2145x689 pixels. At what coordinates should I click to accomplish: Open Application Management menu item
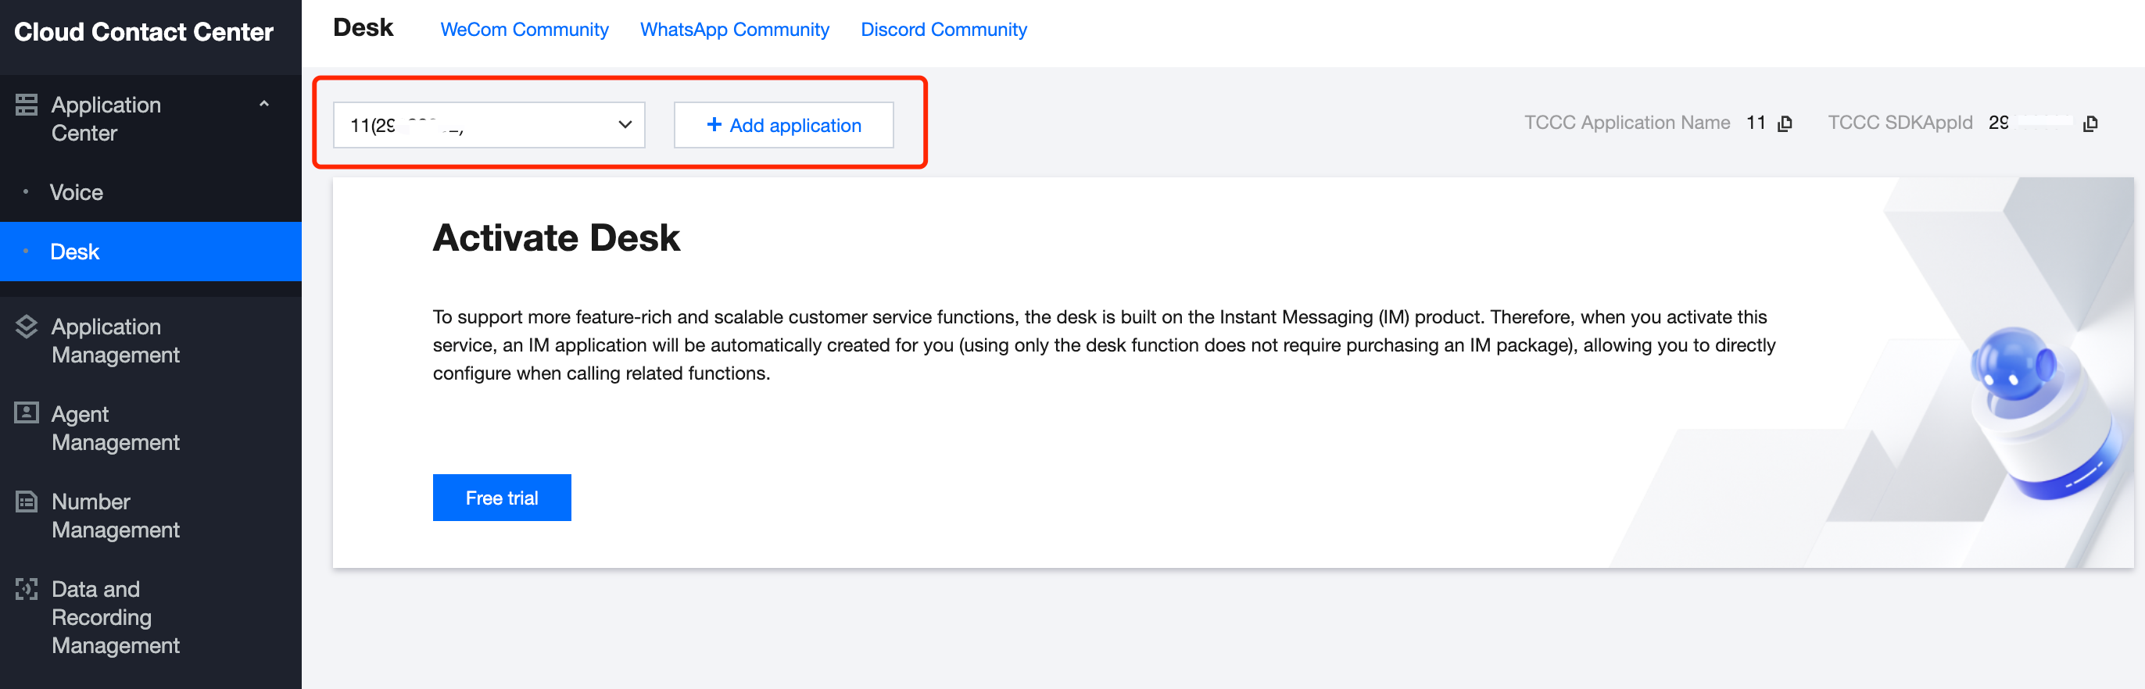(116, 341)
